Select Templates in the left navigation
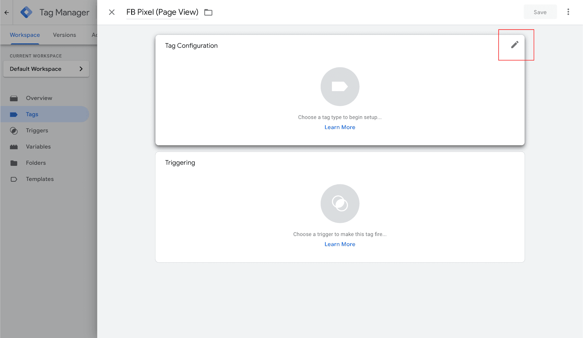Image resolution: width=583 pixels, height=338 pixels. pyautogui.click(x=40, y=179)
